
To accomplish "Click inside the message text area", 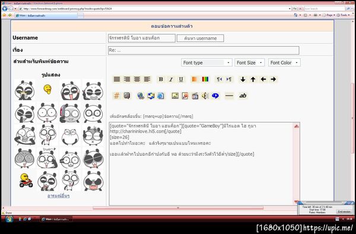I will coord(201,164).
